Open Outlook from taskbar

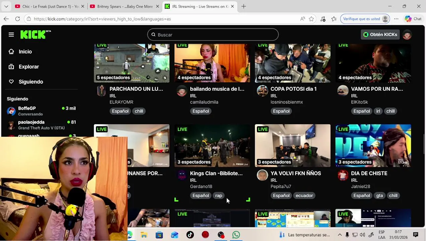click(174, 235)
